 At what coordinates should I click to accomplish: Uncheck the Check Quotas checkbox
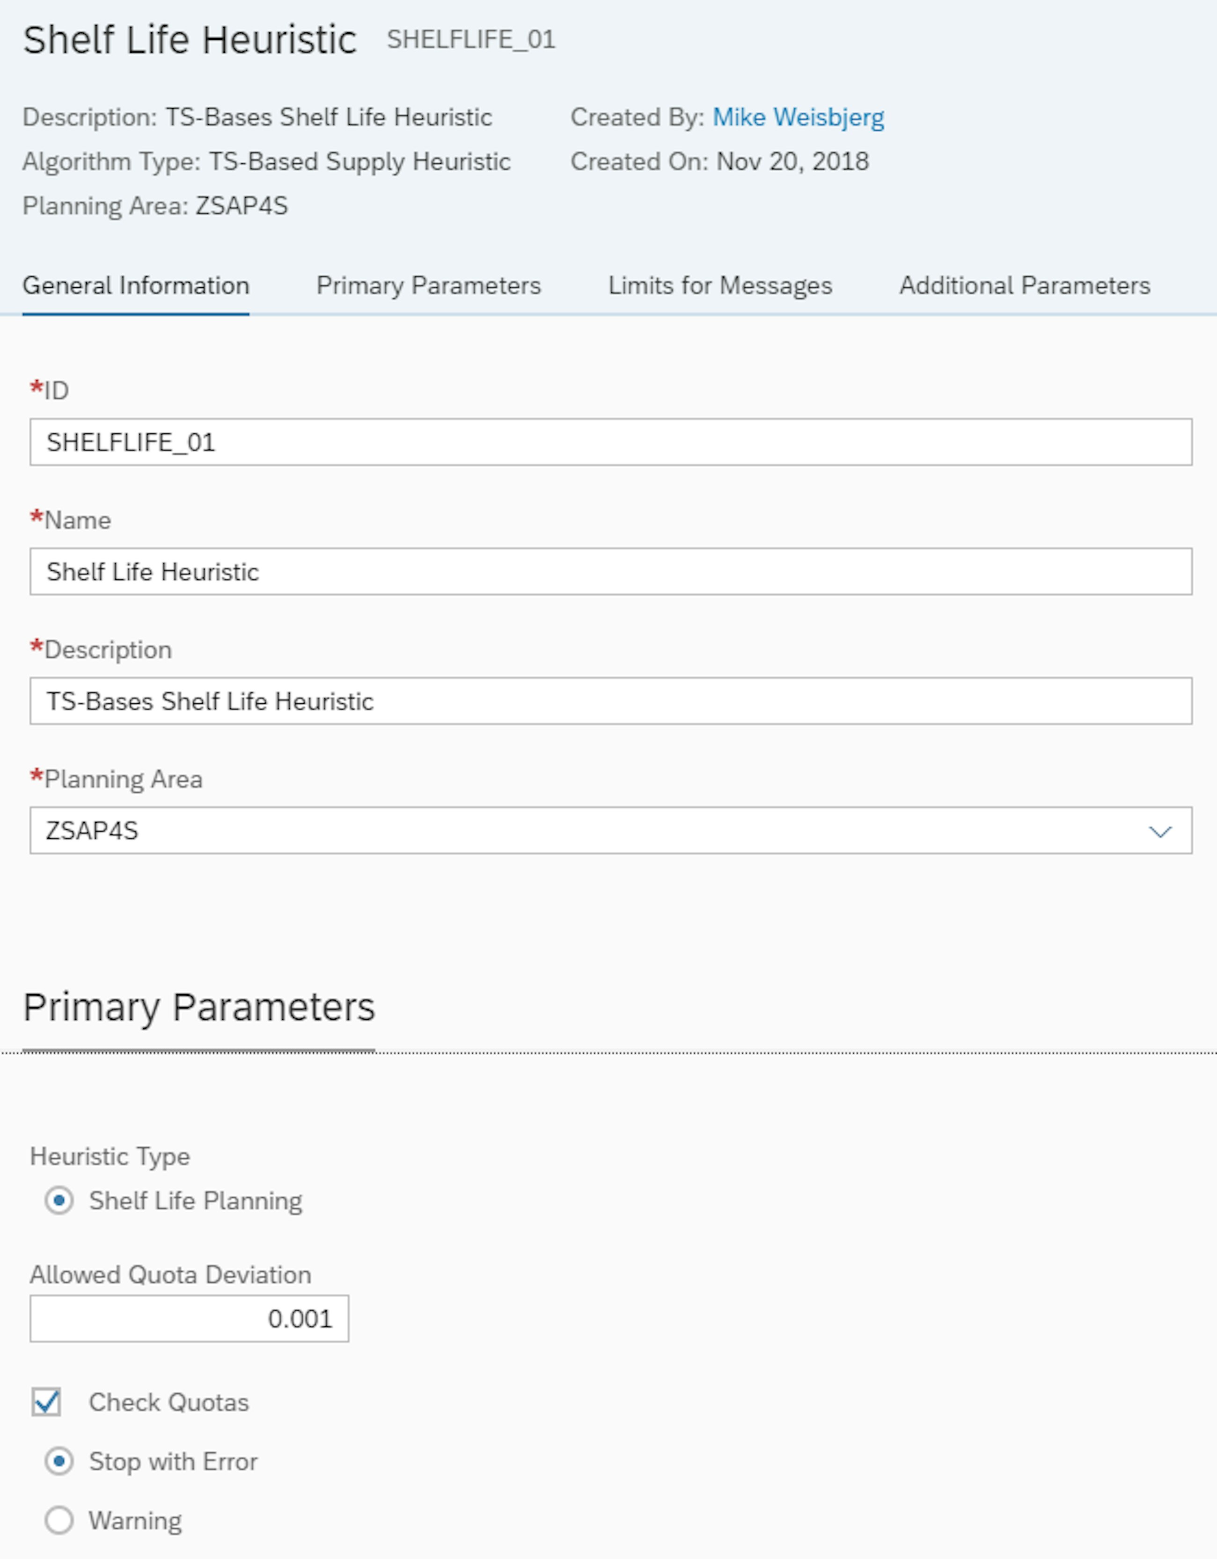(46, 1403)
